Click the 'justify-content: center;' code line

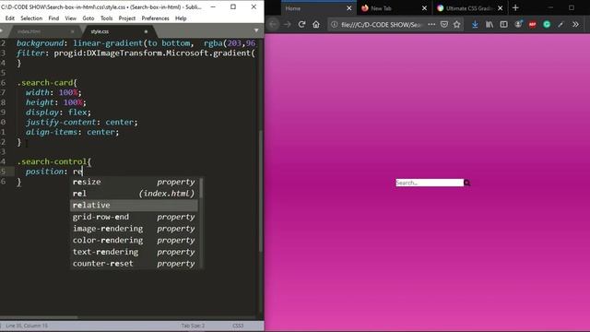tap(82, 123)
